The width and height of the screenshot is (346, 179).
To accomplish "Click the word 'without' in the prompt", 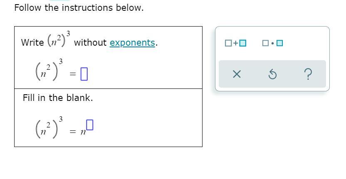I will point(90,43).
